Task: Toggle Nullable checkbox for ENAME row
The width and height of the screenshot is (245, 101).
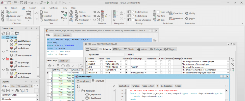Action: [x=126, y=64]
